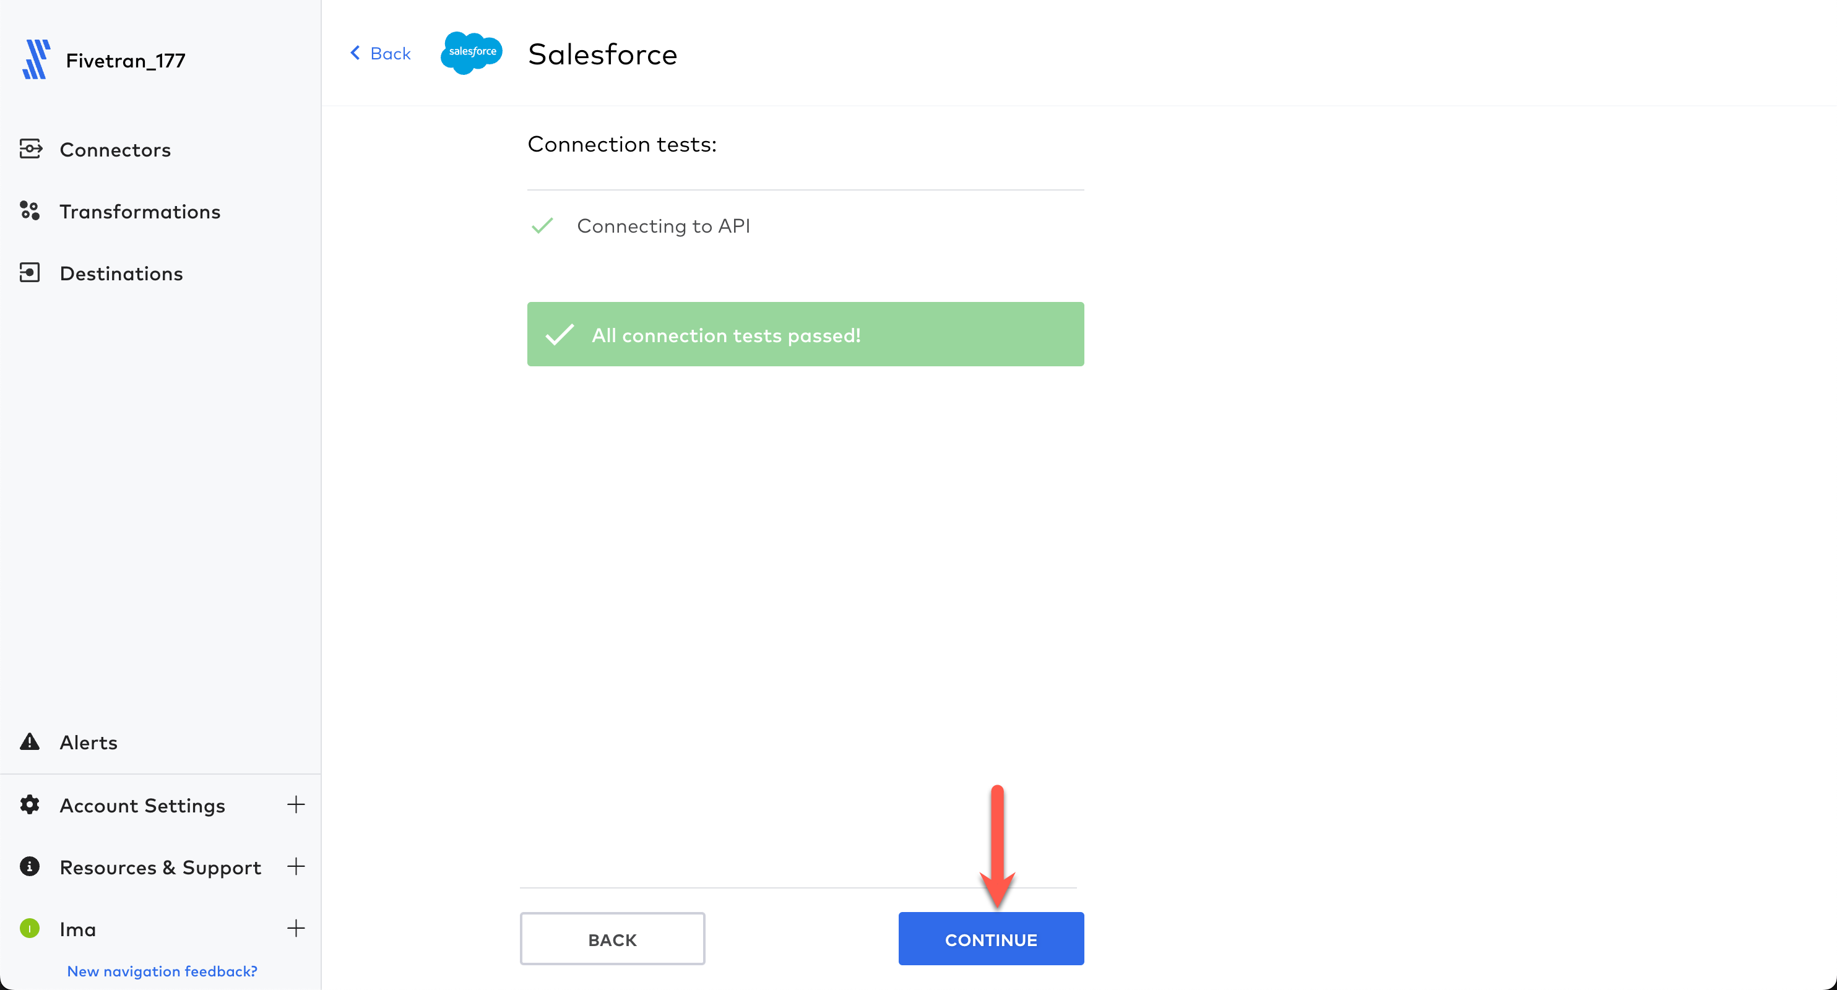Click the Connectors sidebar icon
Viewport: 1837px width, 990px height.
30,149
